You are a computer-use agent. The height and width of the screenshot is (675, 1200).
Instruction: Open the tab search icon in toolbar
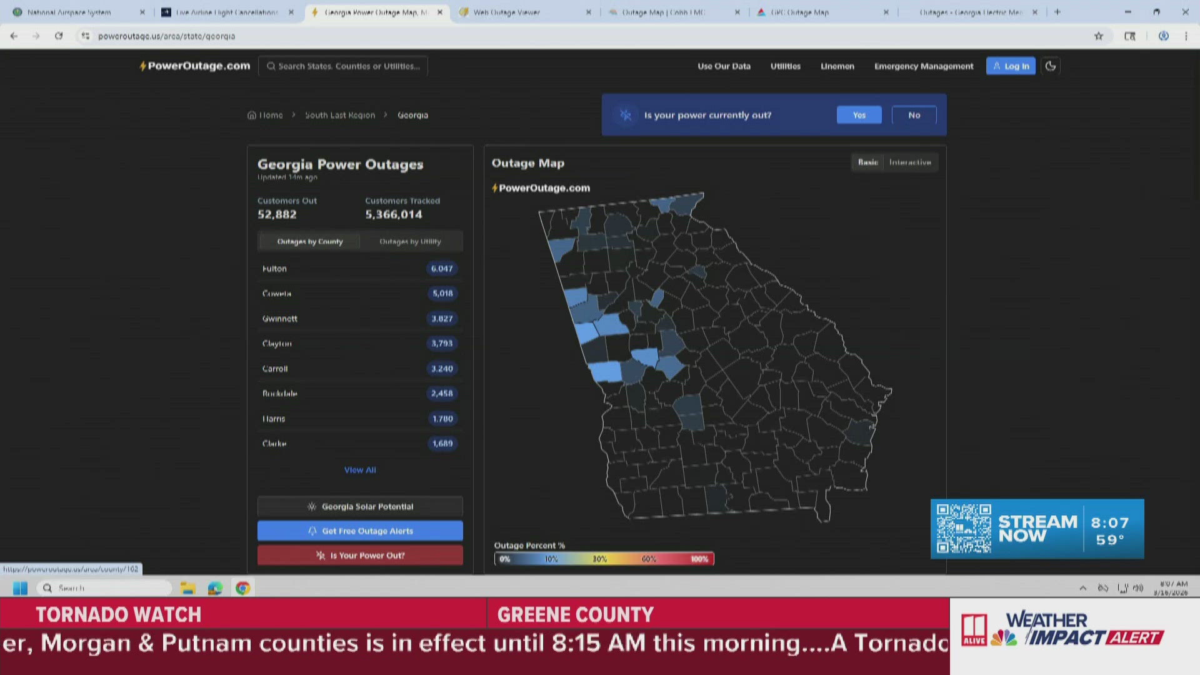[1130, 36]
